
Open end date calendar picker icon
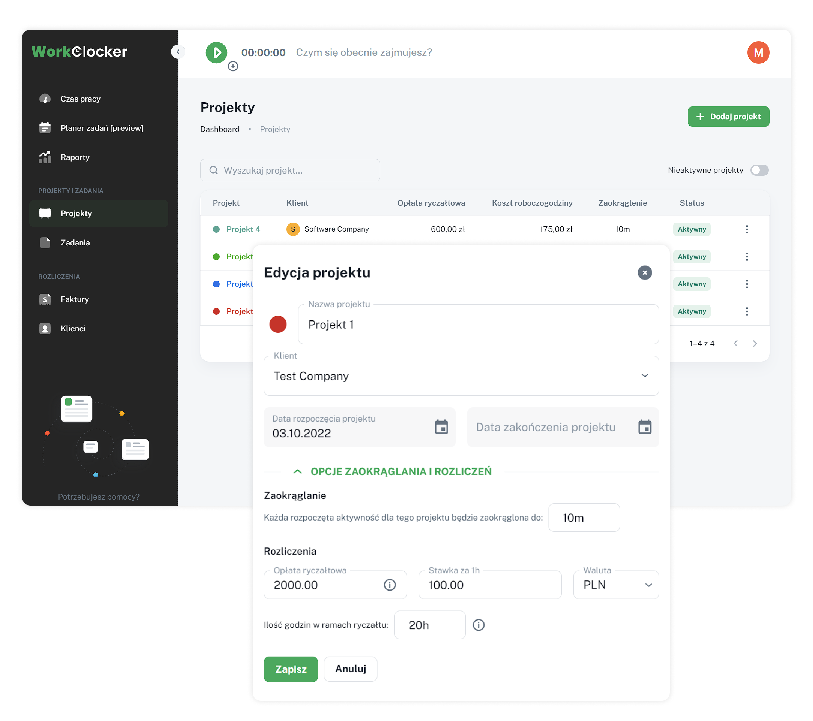(644, 427)
